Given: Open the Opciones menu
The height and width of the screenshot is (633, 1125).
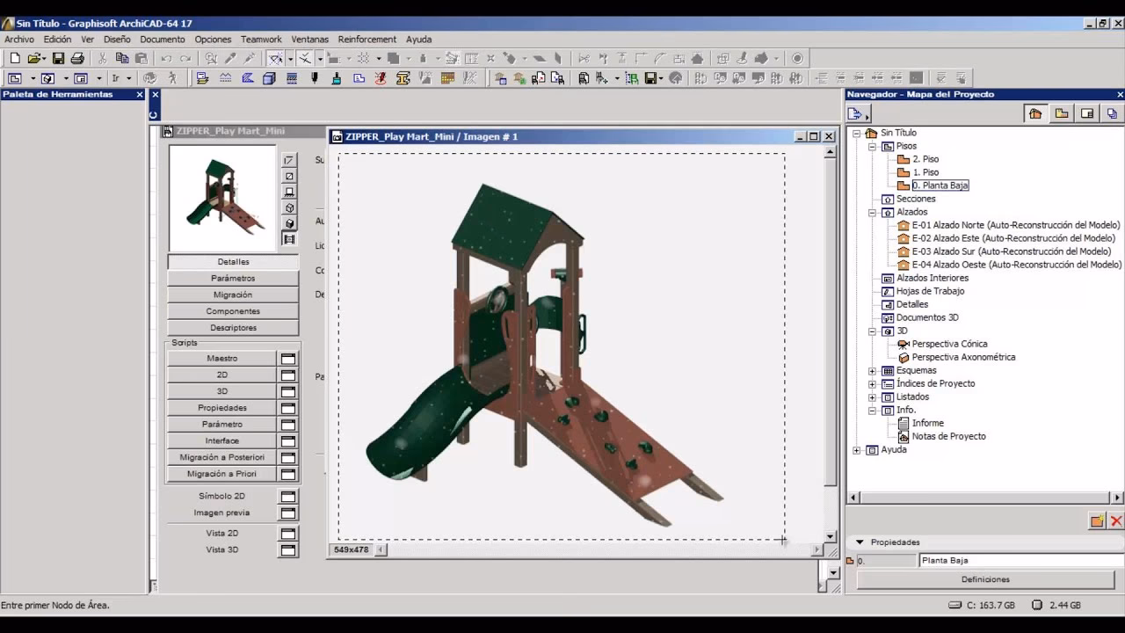Looking at the screenshot, I should click(x=213, y=40).
